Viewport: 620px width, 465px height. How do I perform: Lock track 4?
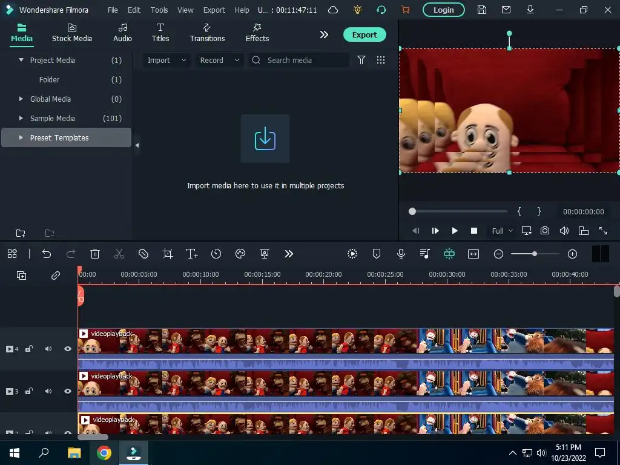(x=29, y=349)
